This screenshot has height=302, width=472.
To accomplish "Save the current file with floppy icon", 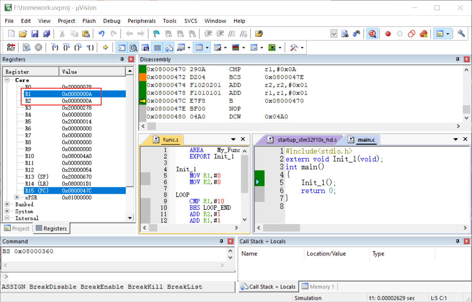I will [35, 34].
